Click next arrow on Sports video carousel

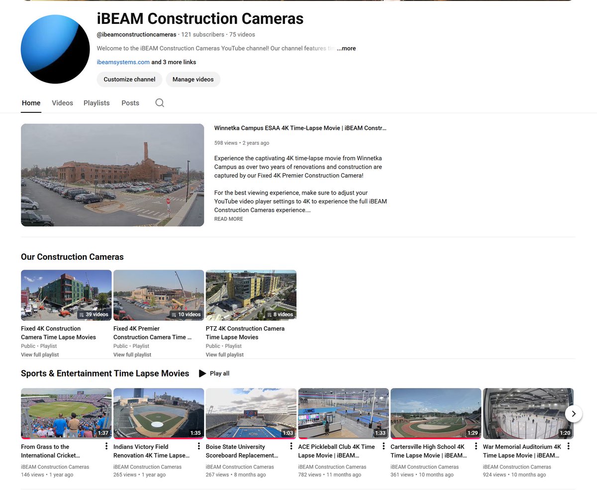[573, 413]
